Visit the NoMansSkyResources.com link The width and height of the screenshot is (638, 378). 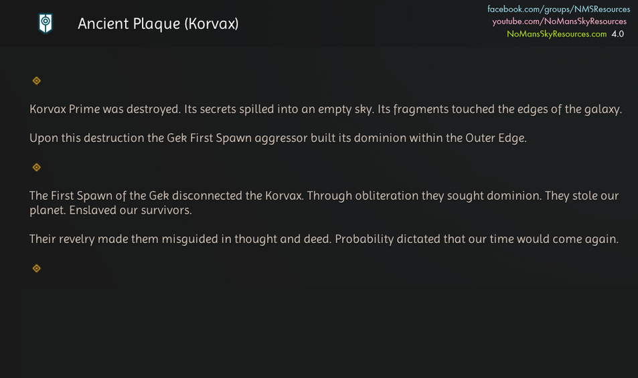[556, 33]
